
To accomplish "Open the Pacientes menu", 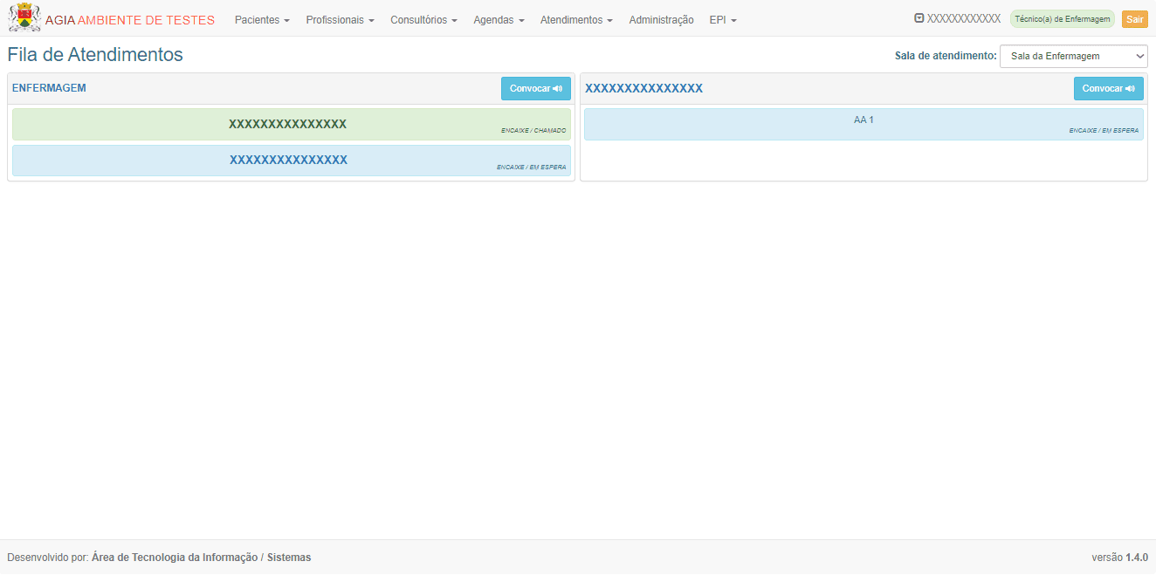I will coord(262,20).
